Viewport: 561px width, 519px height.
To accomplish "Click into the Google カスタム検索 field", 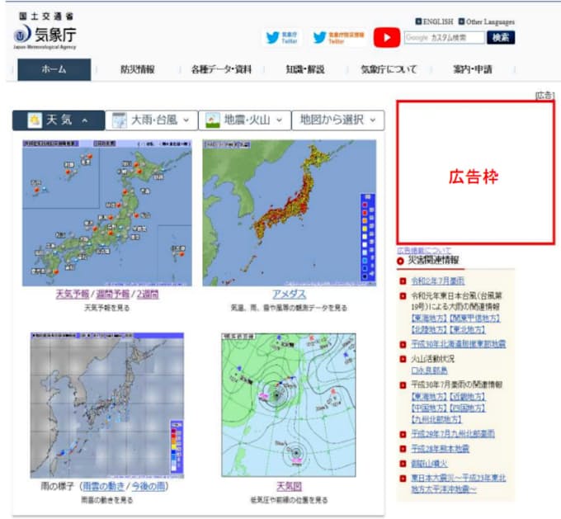I will [444, 38].
